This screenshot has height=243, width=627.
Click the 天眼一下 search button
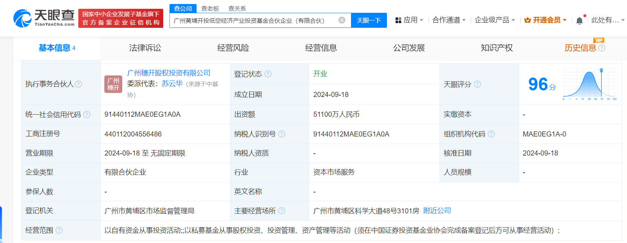click(x=369, y=20)
